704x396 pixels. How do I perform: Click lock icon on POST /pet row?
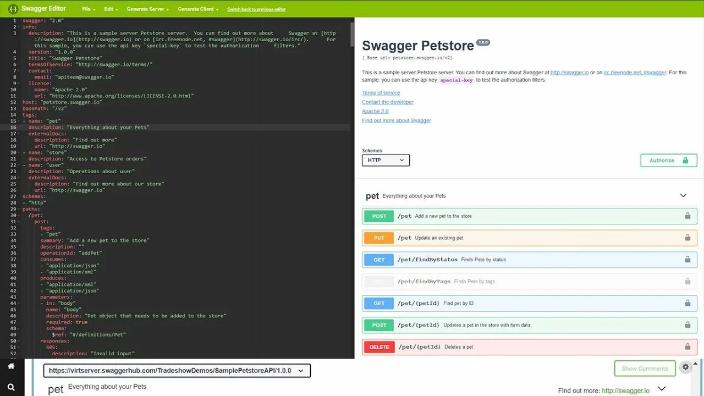687,216
